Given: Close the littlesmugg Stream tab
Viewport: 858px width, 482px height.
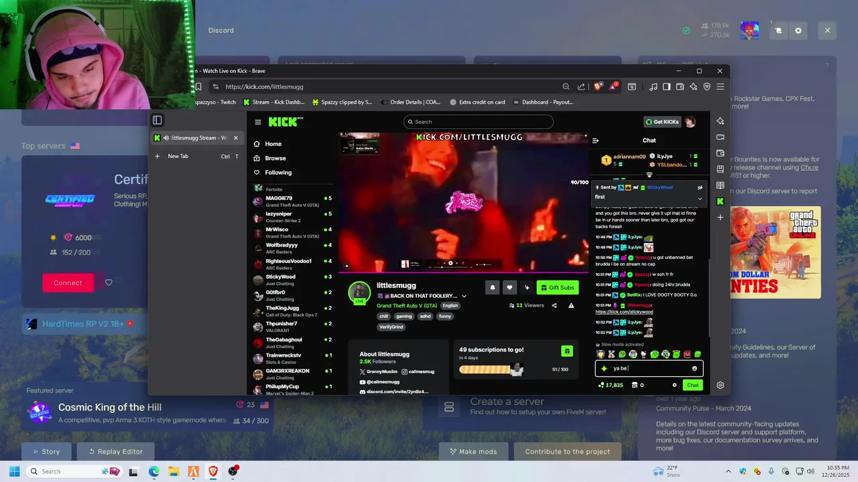Looking at the screenshot, I should coord(235,138).
